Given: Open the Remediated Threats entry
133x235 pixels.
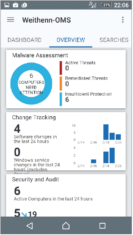Looking at the screenshot, I should coord(86,81).
